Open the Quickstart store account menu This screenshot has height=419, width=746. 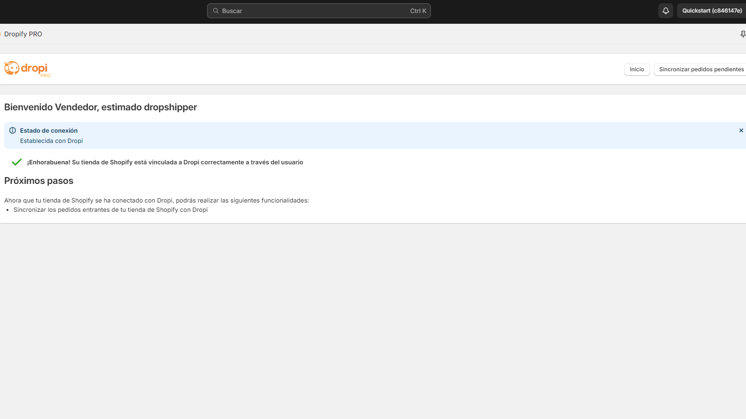pyautogui.click(x=711, y=11)
